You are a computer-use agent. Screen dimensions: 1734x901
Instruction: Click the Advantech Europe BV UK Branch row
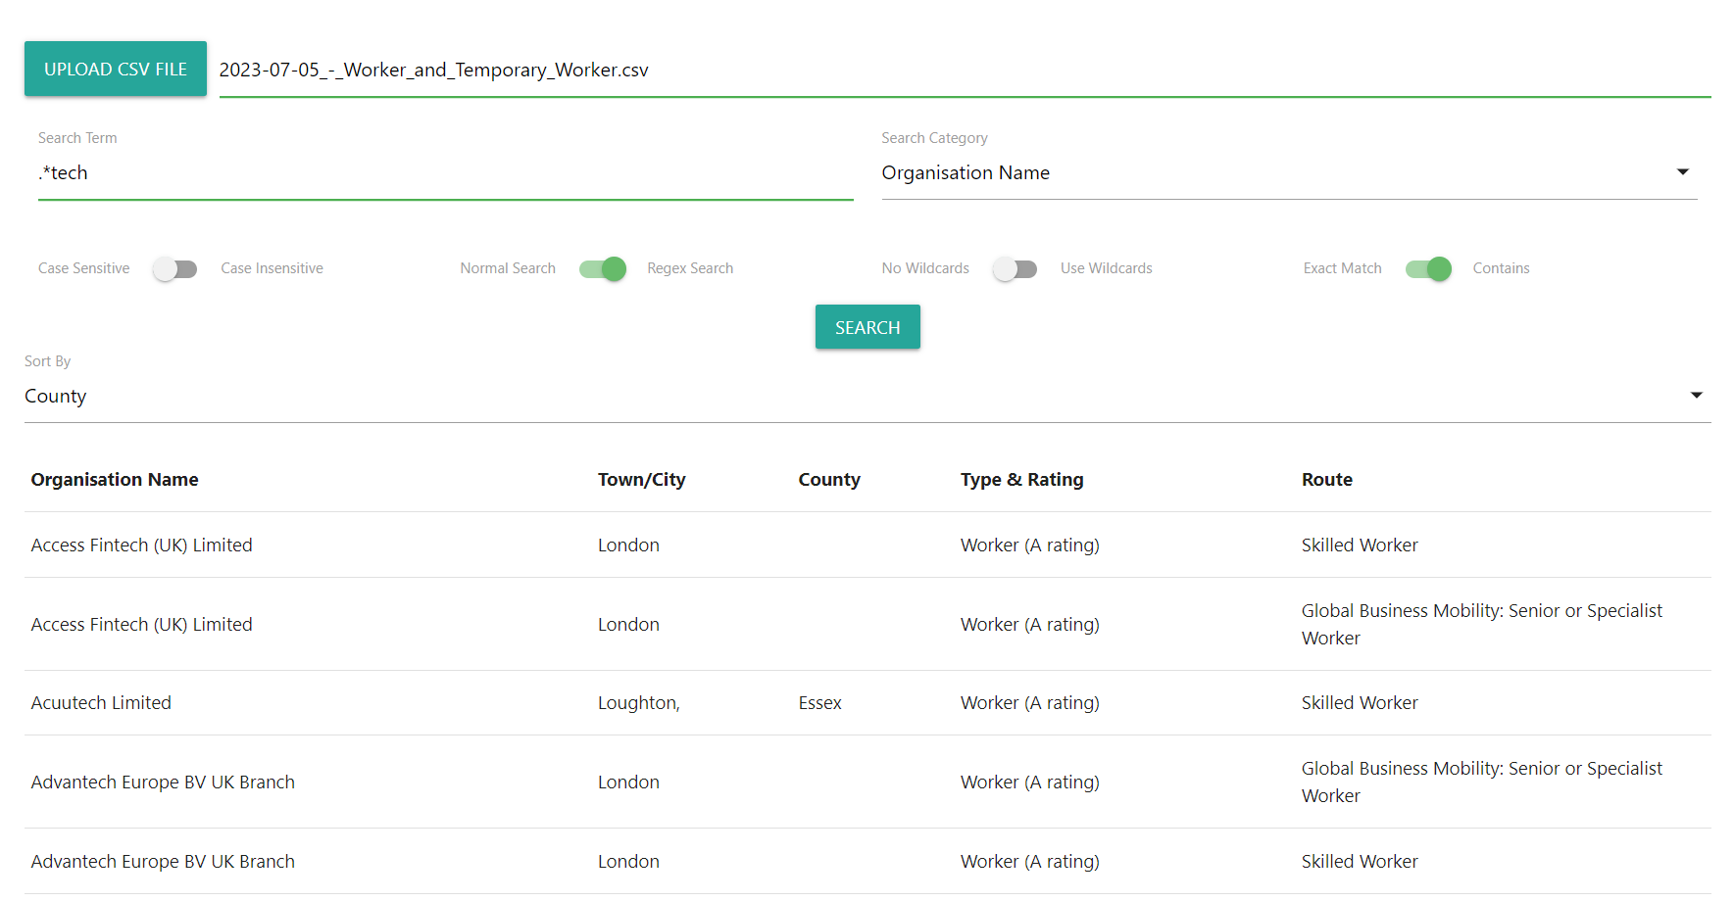[x=162, y=782]
